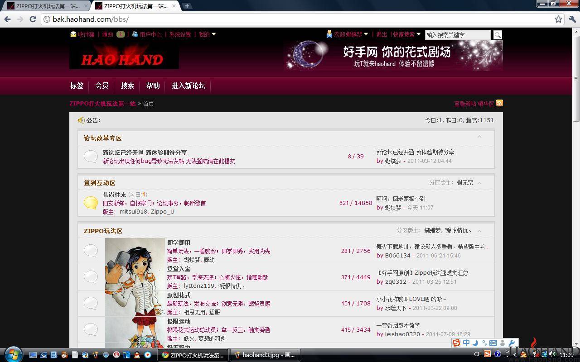Screen dimensions: 580x362
Task: Open the Chrome wrench settings menu
Action: pos(572,19)
